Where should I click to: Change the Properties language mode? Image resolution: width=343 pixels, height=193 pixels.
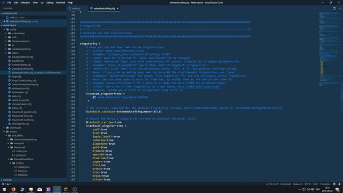[x=325, y=184]
